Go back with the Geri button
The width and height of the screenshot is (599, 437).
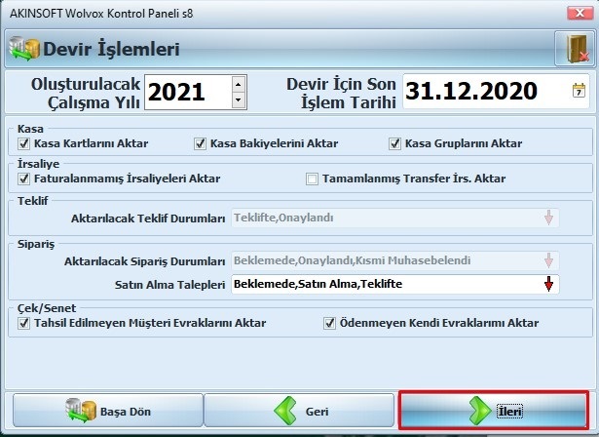tap(299, 411)
